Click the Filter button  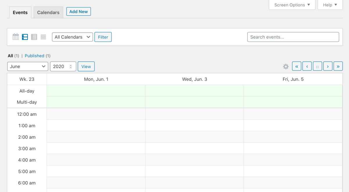[103, 37]
